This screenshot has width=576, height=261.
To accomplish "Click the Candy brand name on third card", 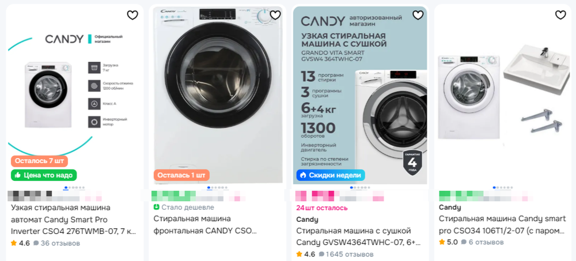I will click(x=307, y=220).
